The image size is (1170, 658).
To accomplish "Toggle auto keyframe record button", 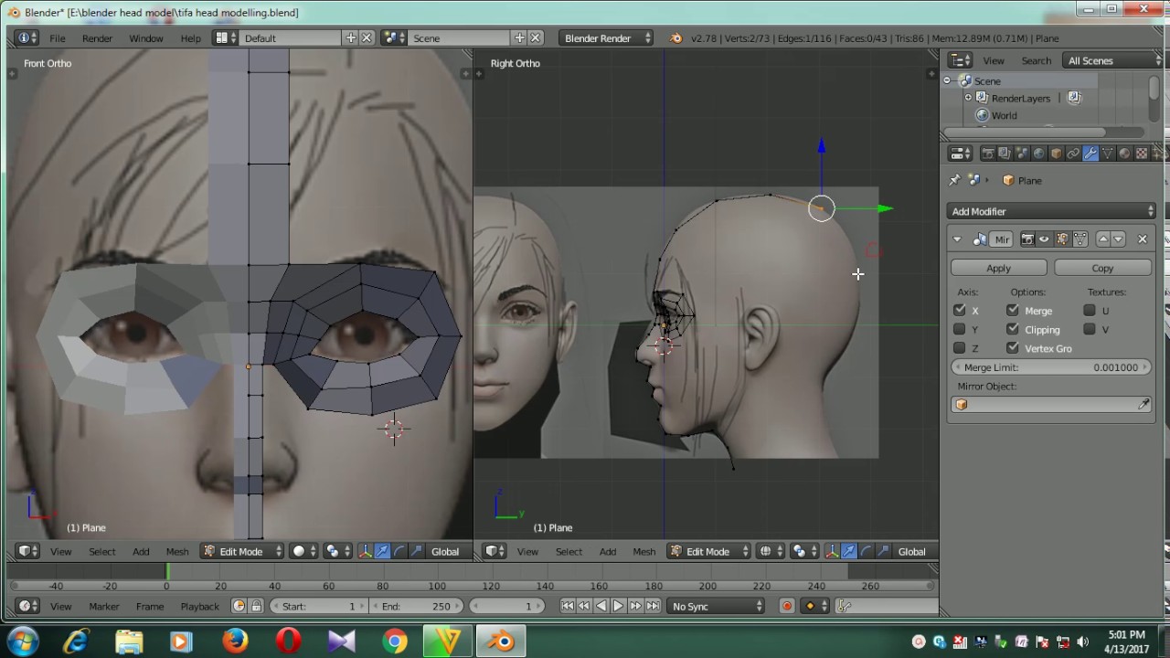I will point(787,606).
